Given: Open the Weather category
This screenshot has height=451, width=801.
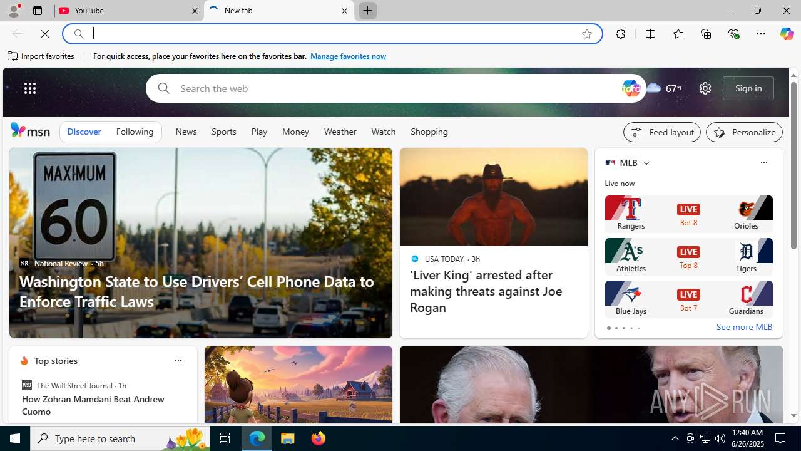Looking at the screenshot, I should (340, 132).
